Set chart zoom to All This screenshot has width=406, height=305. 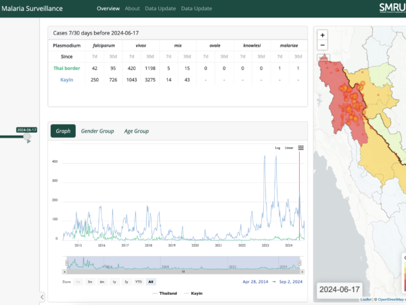(x=151, y=282)
